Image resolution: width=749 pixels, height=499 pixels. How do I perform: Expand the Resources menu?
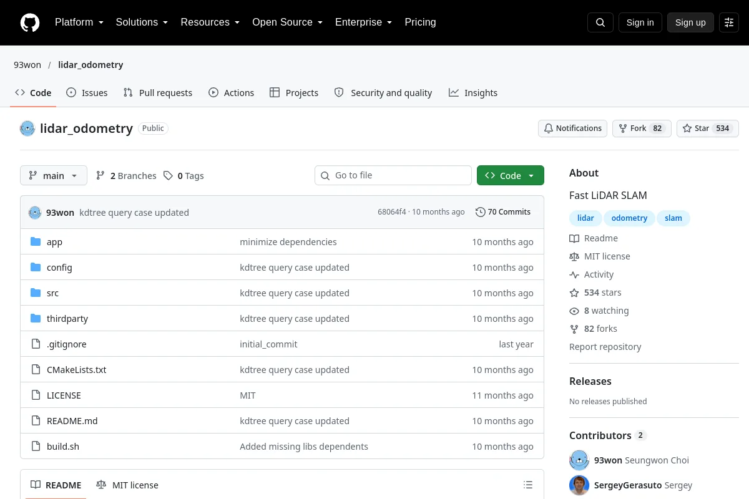click(210, 22)
